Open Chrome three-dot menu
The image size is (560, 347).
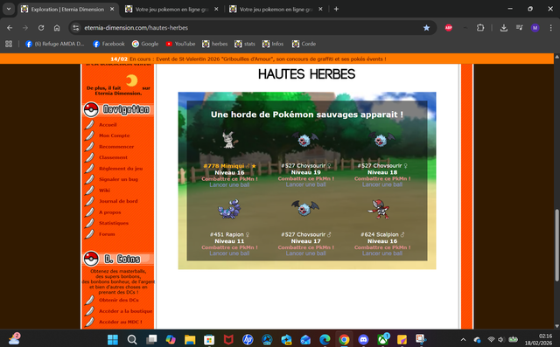[x=550, y=28]
